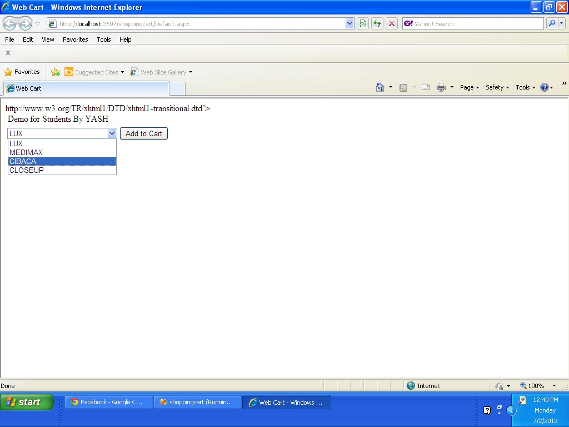Click Internet security zone in status bar

(x=423, y=386)
